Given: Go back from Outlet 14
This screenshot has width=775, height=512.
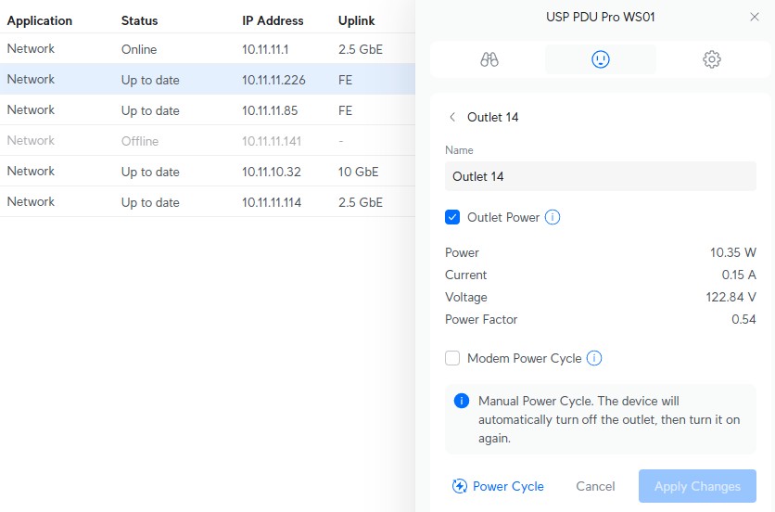Looking at the screenshot, I should point(452,118).
